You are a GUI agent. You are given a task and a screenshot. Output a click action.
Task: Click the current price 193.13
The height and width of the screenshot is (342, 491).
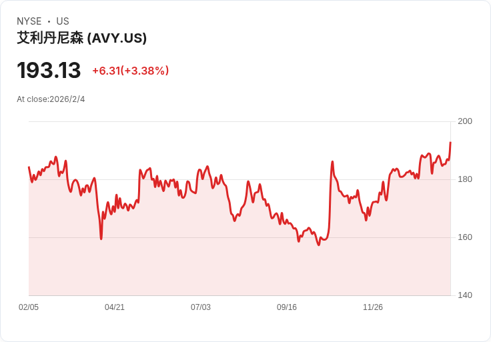click(49, 70)
